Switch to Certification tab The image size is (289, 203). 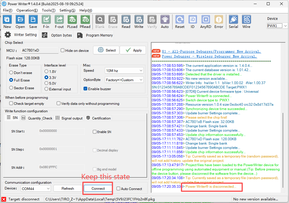tap(99, 118)
